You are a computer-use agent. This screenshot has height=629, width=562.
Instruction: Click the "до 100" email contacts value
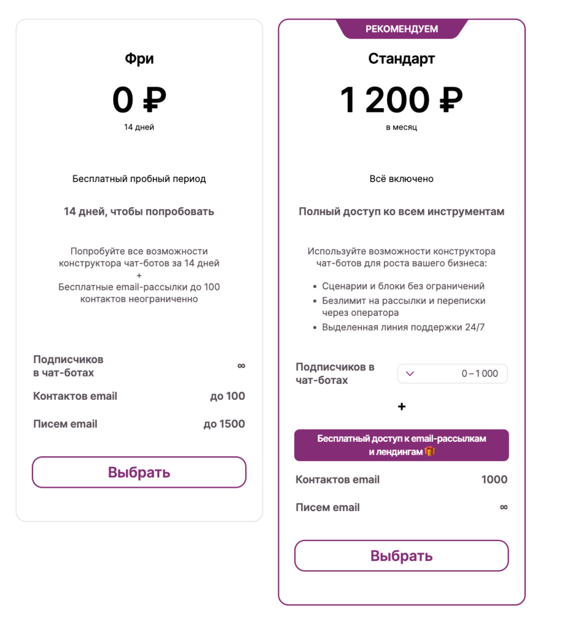227,396
